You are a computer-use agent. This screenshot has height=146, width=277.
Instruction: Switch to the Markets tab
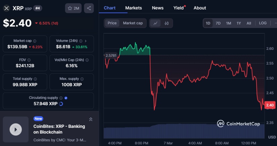click(x=134, y=8)
